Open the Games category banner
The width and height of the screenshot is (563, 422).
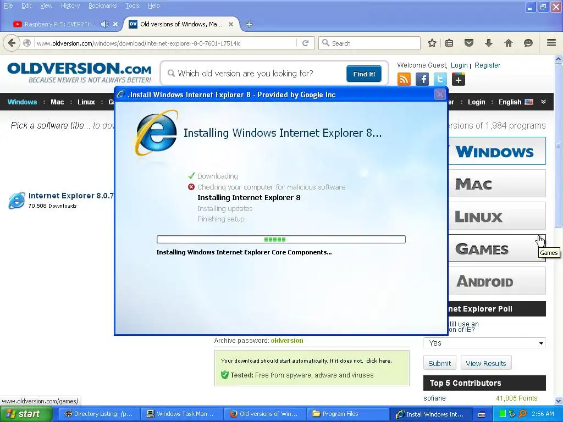[497, 248]
